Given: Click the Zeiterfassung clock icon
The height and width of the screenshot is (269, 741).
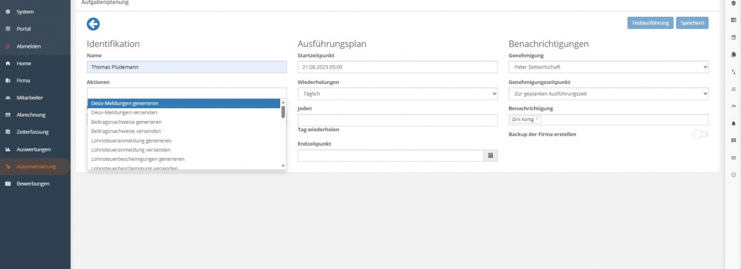Looking at the screenshot, I should (x=7, y=132).
